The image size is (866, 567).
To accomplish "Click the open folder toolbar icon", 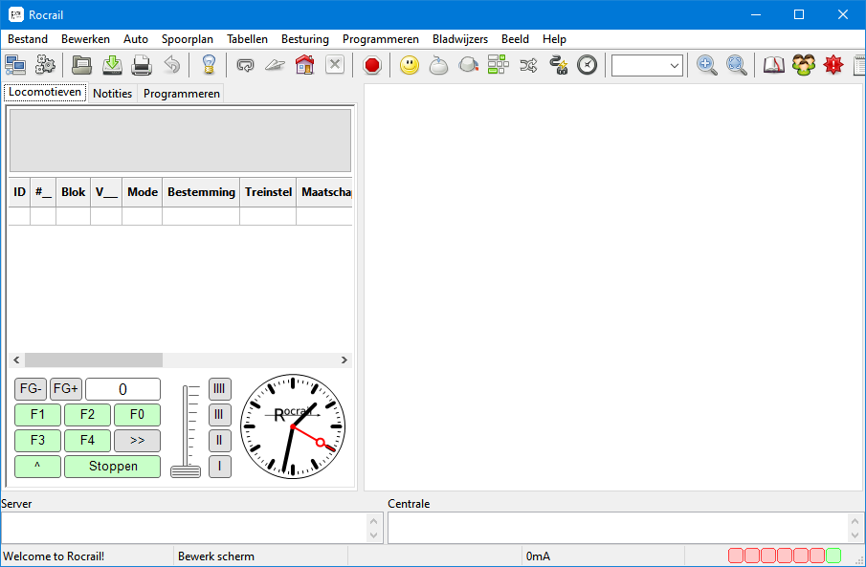I will (x=82, y=65).
